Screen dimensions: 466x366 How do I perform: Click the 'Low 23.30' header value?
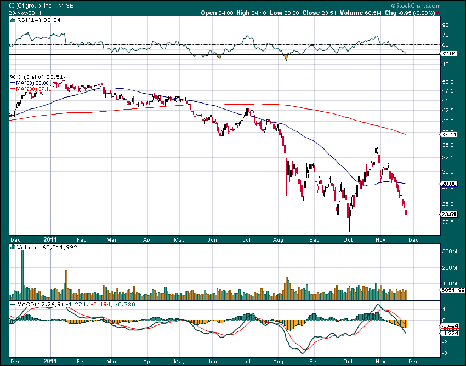284,13
